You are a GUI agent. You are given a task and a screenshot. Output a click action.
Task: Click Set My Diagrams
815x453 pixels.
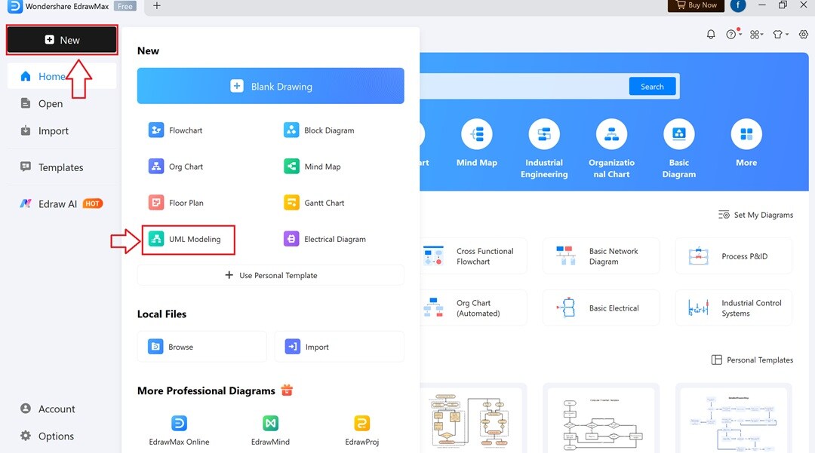pos(755,215)
